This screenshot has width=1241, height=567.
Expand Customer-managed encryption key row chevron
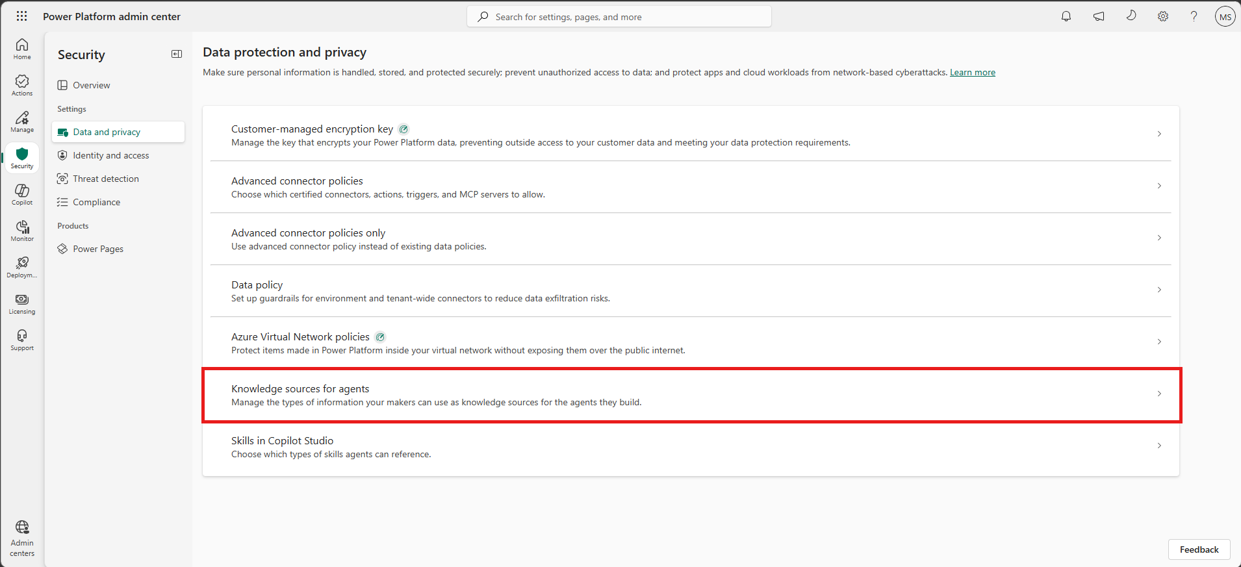click(x=1159, y=134)
